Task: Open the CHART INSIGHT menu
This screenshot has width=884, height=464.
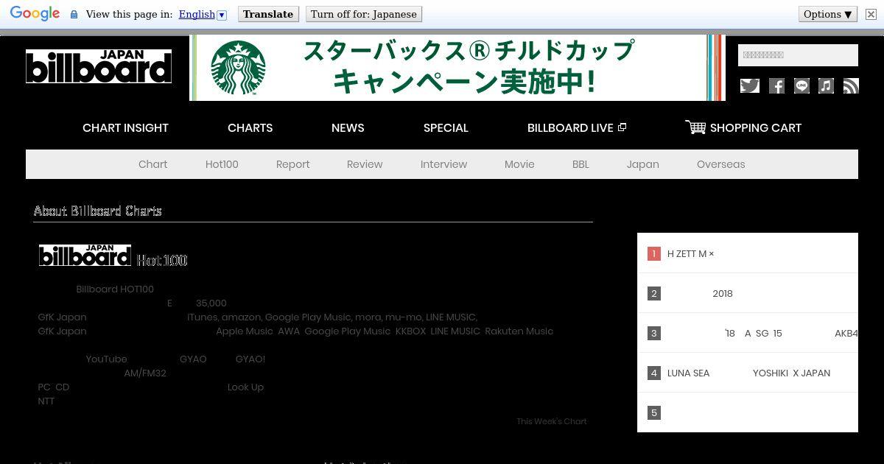Action: (x=125, y=127)
